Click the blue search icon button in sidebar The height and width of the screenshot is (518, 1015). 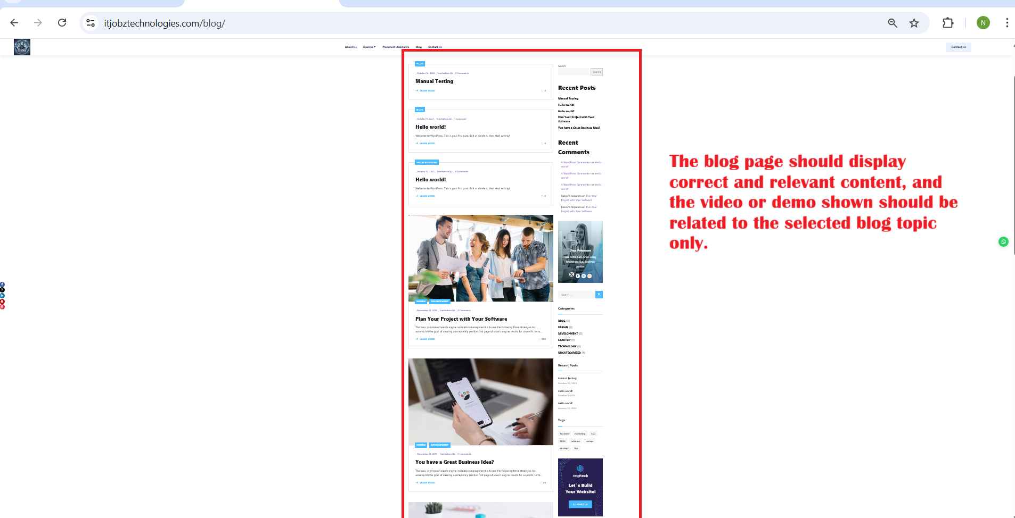click(599, 295)
